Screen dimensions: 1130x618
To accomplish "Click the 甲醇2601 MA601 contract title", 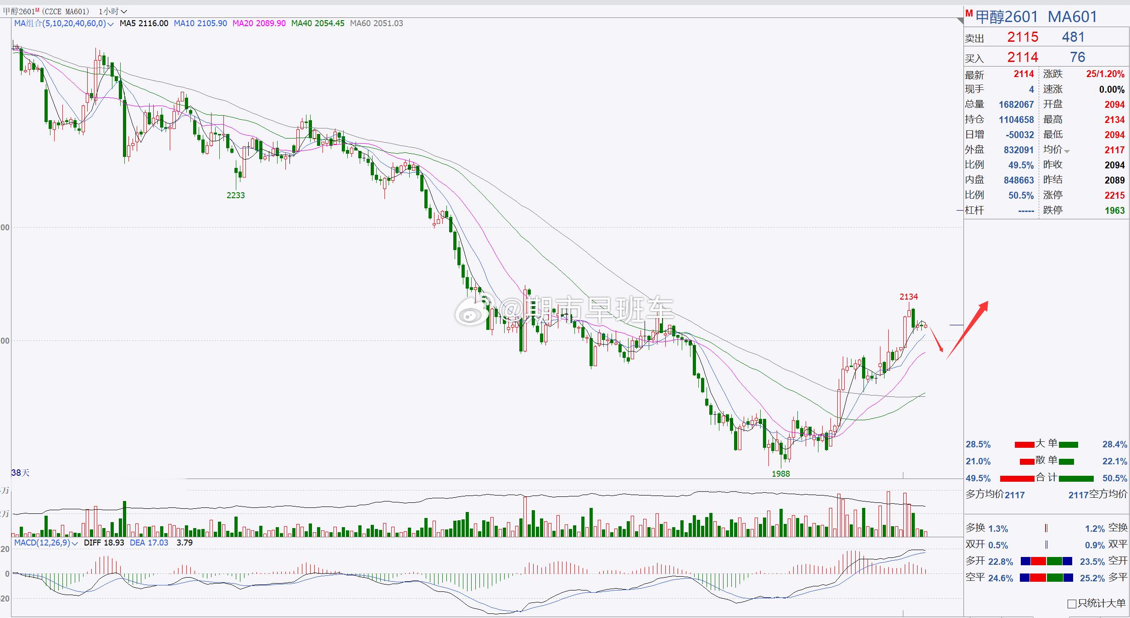I will 1036,17.
